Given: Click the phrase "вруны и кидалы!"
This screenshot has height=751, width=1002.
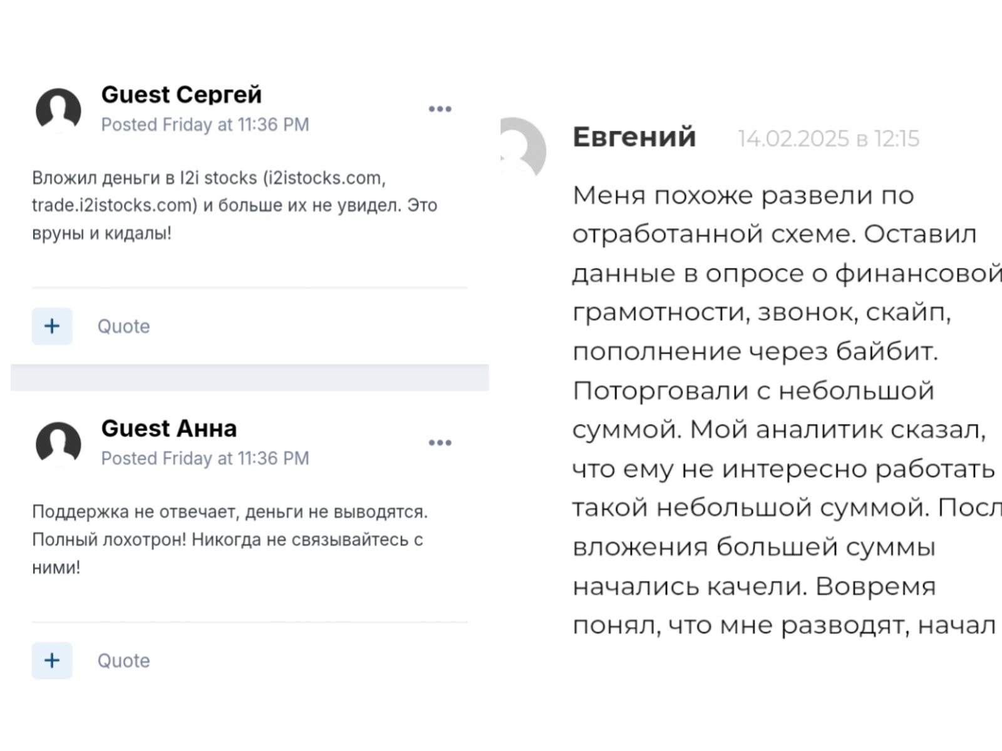Looking at the screenshot, I should click(101, 233).
